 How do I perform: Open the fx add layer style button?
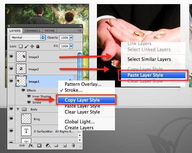point(31,145)
